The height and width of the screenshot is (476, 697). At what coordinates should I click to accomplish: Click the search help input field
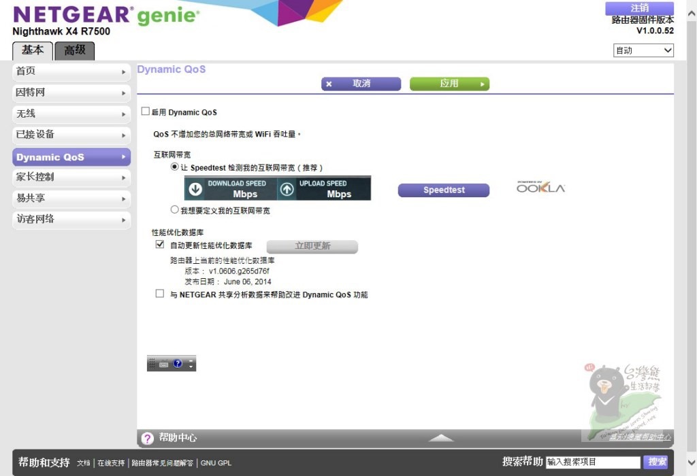click(x=593, y=462)
